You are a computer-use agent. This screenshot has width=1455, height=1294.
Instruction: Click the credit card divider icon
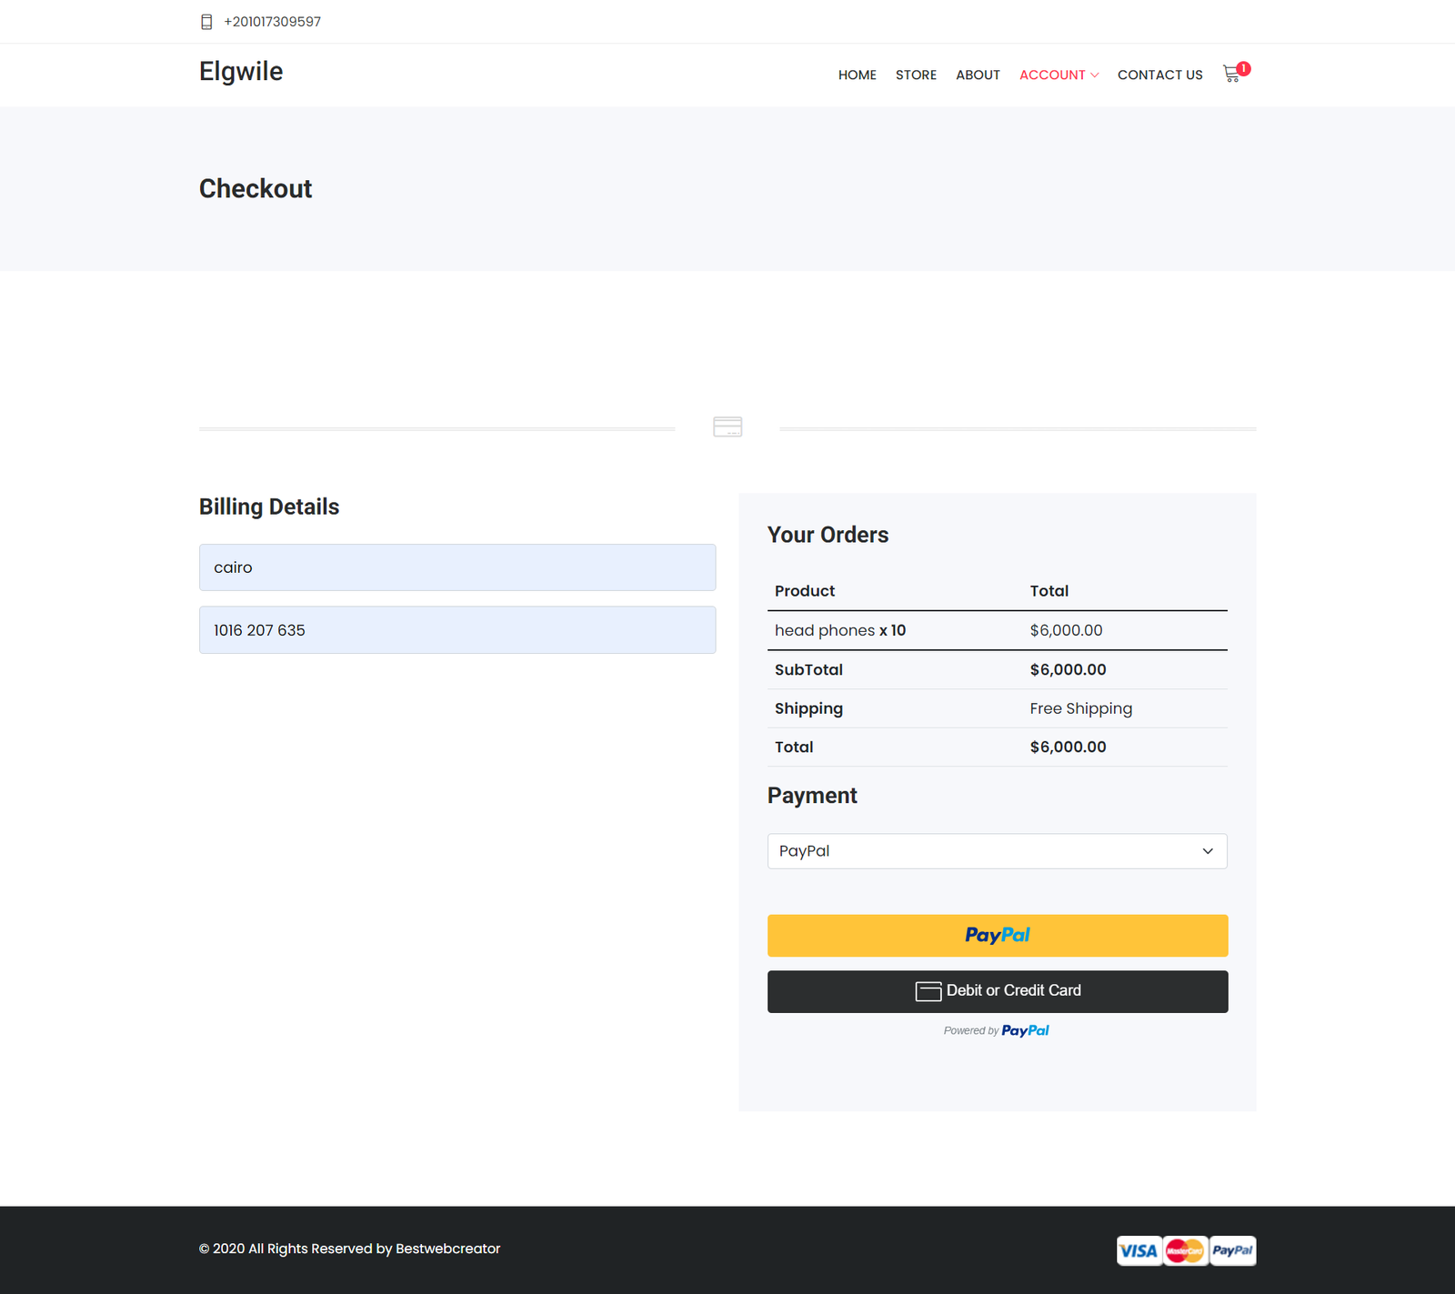[727, 426]
